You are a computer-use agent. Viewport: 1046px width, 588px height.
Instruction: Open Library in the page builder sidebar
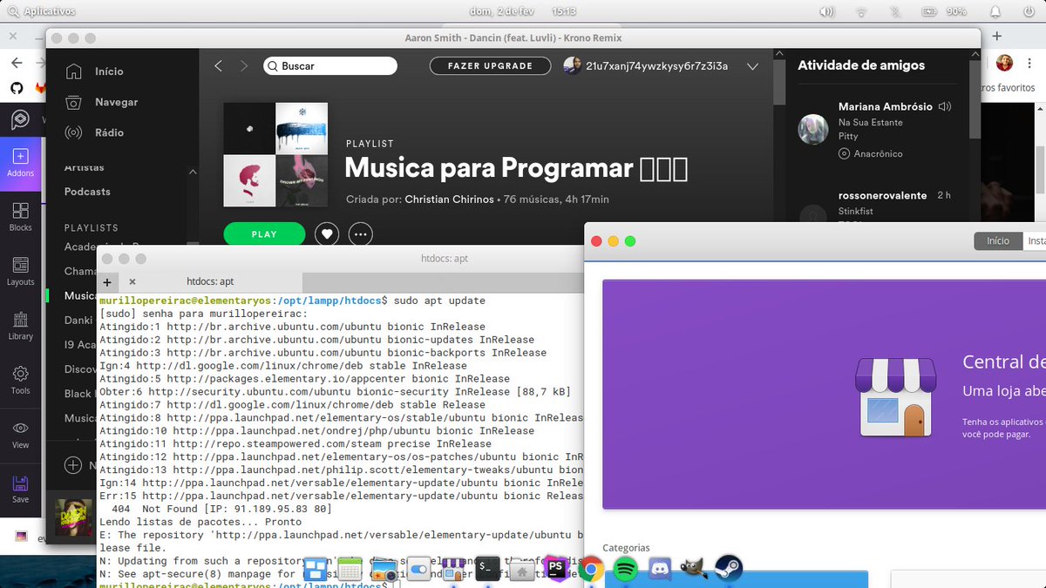point(20,326)
